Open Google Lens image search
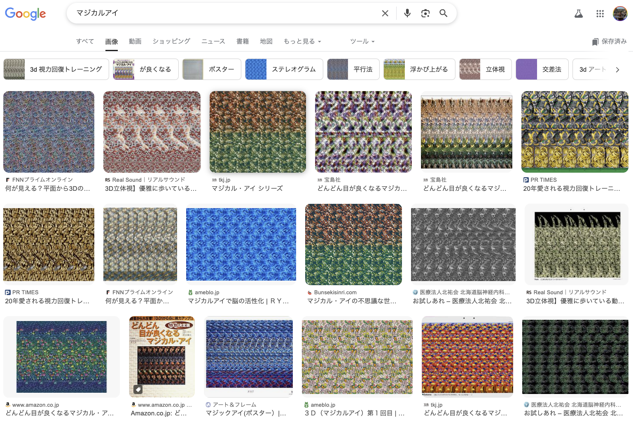 [425, 13]
